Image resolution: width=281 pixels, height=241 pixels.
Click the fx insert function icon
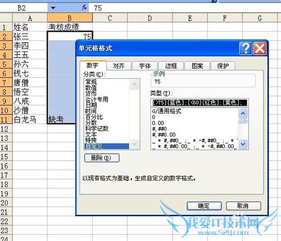(x=84, y=8)
